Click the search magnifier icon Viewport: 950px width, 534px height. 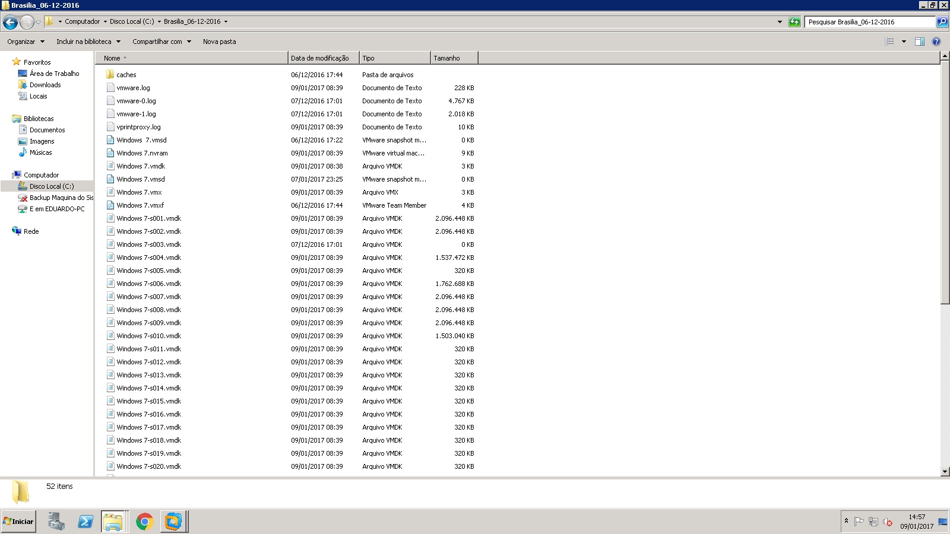tap(942, 22)
